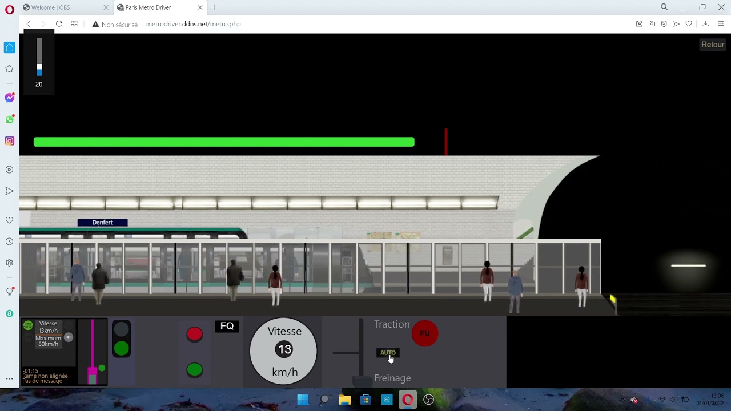Click the edit/pin page icon in address bar
This screenshot has width=731, height=411.
pos(639,24)
